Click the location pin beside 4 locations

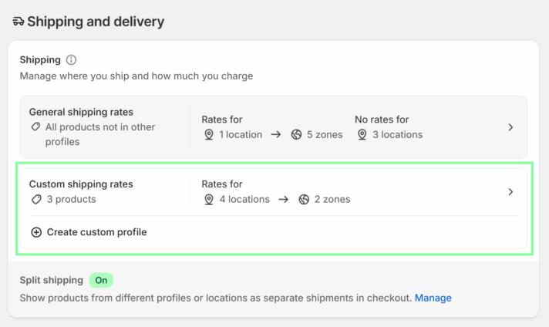point(209,199)
